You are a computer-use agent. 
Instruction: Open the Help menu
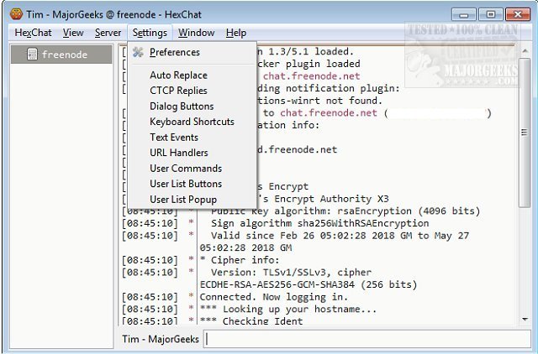pos(236,33)
